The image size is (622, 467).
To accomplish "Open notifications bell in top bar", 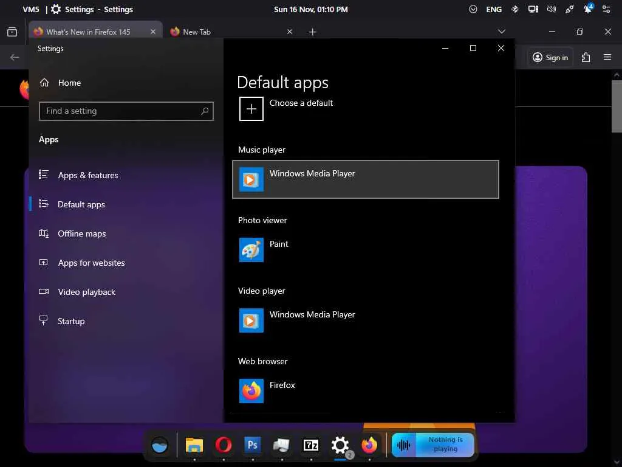I will 587,9.
